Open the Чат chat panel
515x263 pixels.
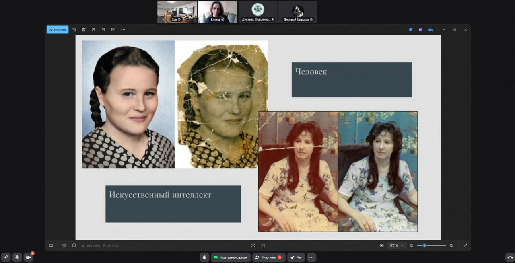pos(296,257)
